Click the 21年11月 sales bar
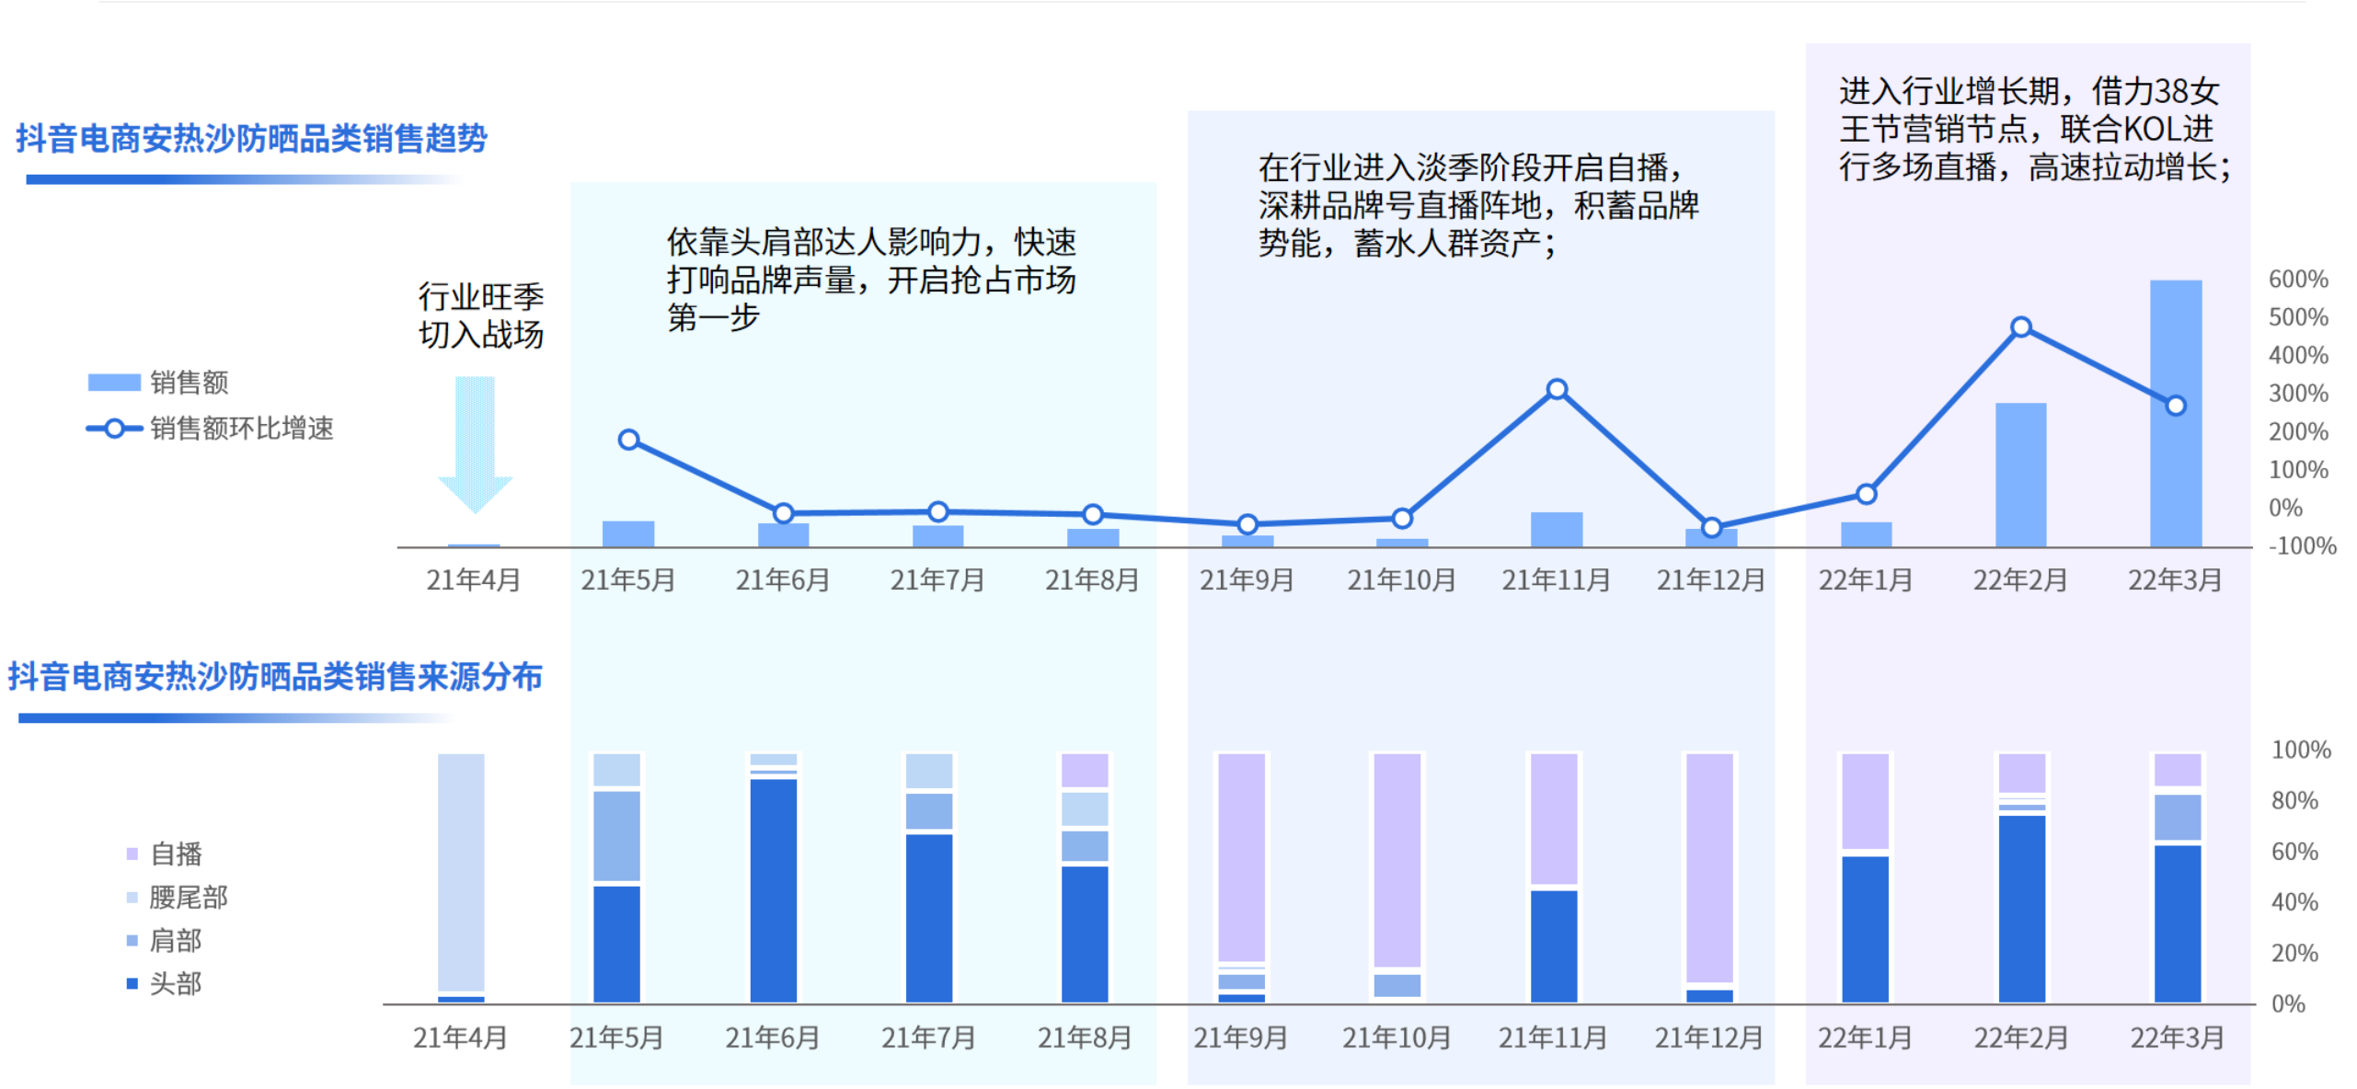Viewport: 2357px width, 1089px height. point(1556,530)
